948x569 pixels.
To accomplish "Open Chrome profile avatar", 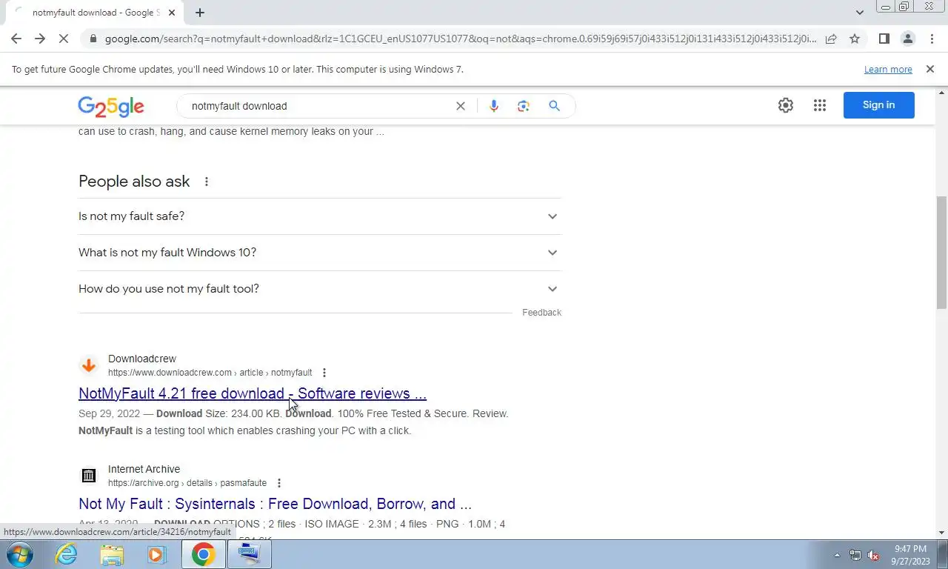I will 907,39.
